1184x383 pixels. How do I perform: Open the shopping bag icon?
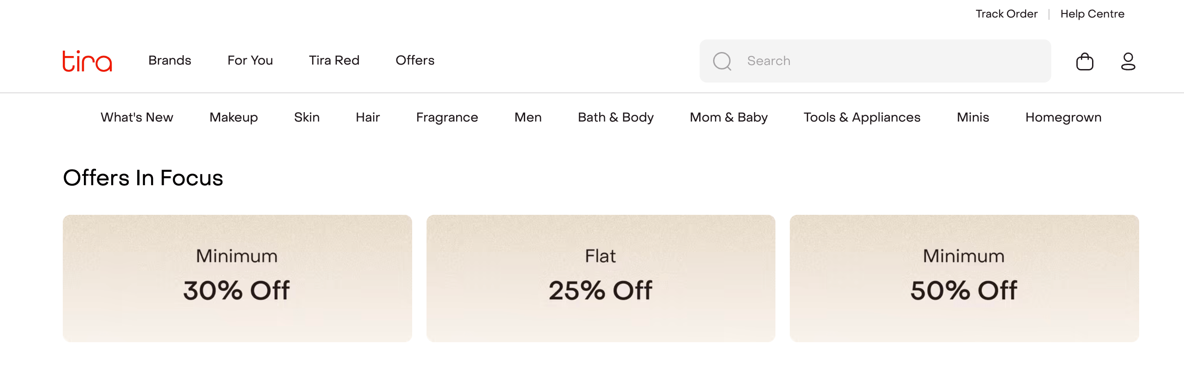1084,61
